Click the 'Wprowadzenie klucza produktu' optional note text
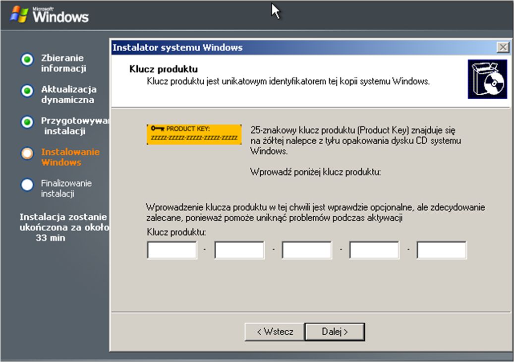This screenshot has height=362, width=514. coord(315,212)
